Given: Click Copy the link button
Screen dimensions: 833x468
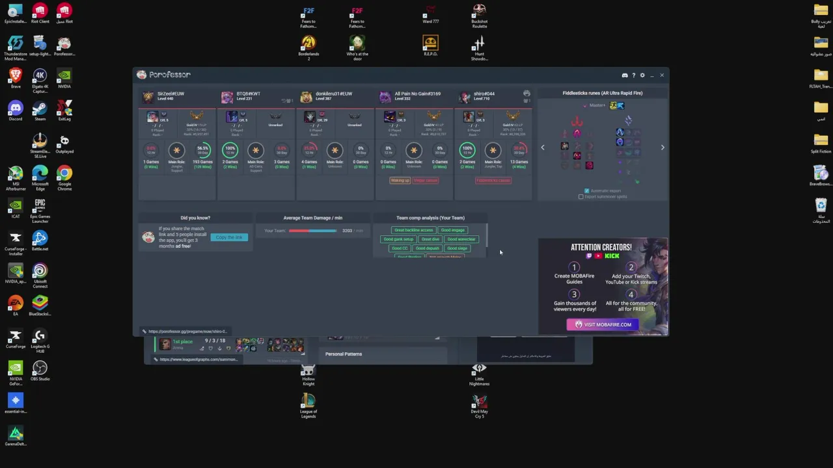Looking at the screenshot, I should point(229,237).
